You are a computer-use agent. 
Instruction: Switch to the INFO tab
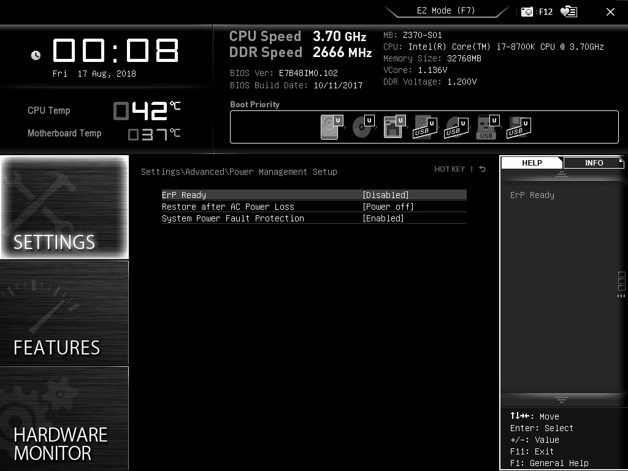(x=592, y=163)
